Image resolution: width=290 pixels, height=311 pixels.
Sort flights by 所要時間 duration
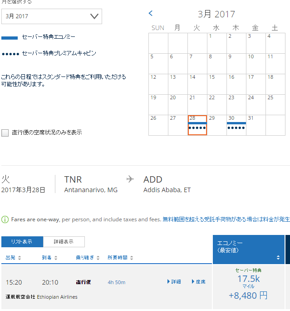click(x=120, y=258)
